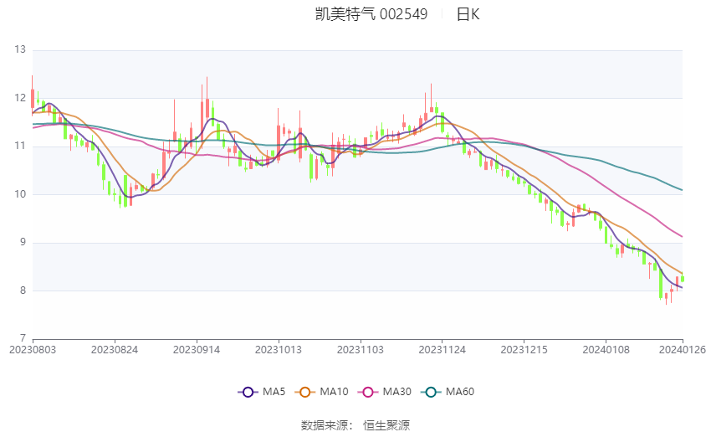Image resolution: width=711 pixels, height=432 pixels.
Task: Toggle the MA30 legend series
Action: [x=385, y=392]
